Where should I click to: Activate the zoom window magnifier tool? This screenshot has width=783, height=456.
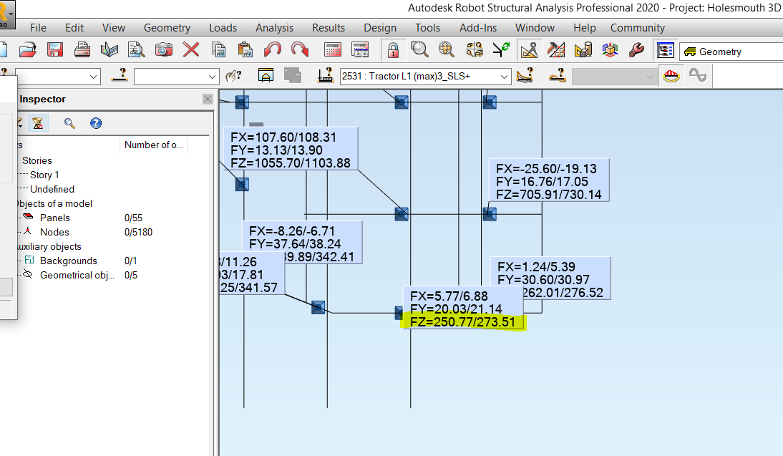tap(419, 50)
